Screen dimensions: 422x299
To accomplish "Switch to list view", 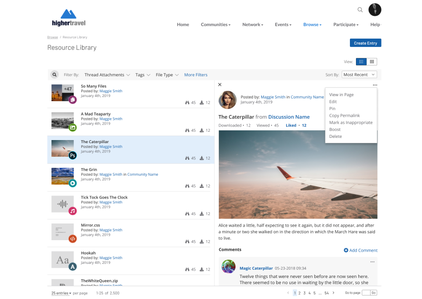I will coord(361,61).
